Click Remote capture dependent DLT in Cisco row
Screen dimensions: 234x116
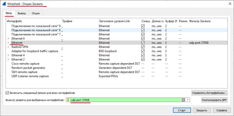[x=119, y=64]
